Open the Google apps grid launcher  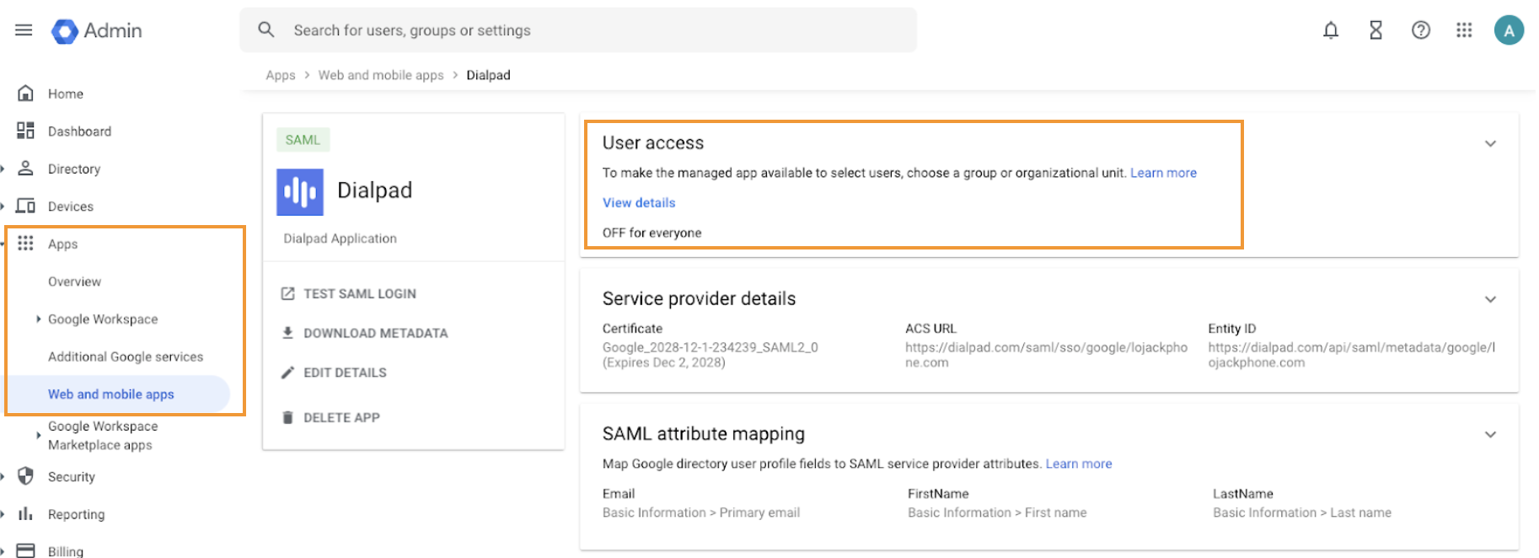click(x=1465, y=30)
